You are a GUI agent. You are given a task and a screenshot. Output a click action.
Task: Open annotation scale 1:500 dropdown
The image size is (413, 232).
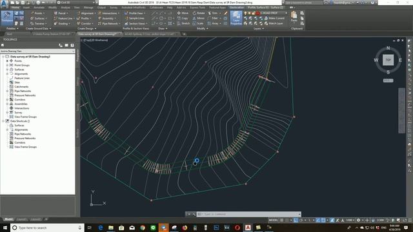(350, 220)
